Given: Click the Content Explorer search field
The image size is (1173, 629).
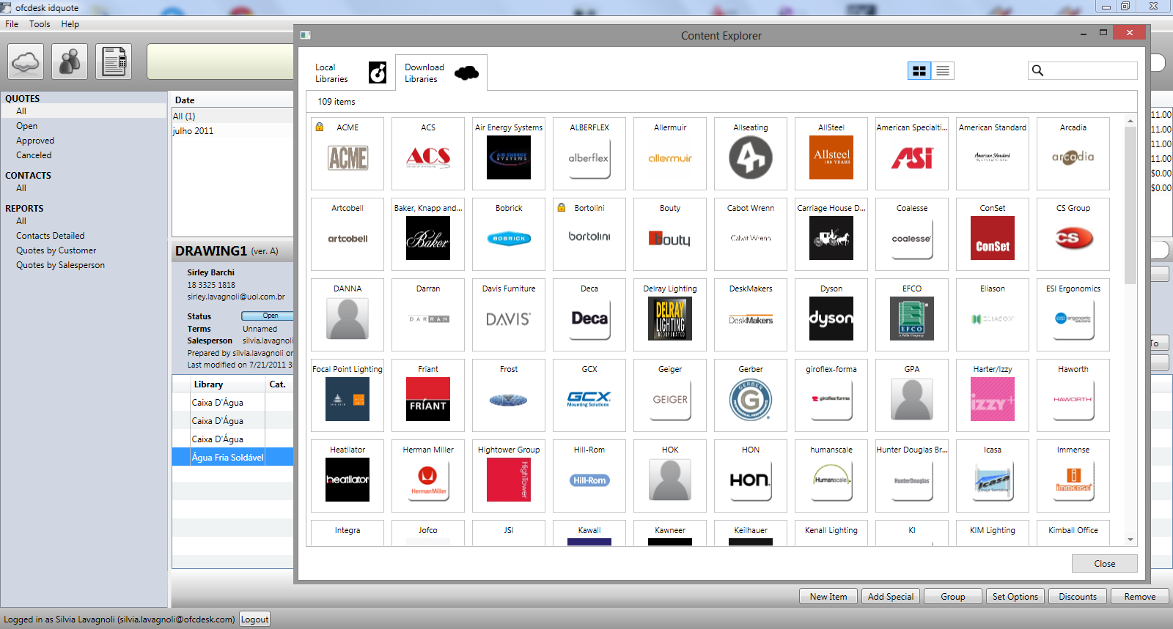Looking at the screenshot, I should 1082,70.
